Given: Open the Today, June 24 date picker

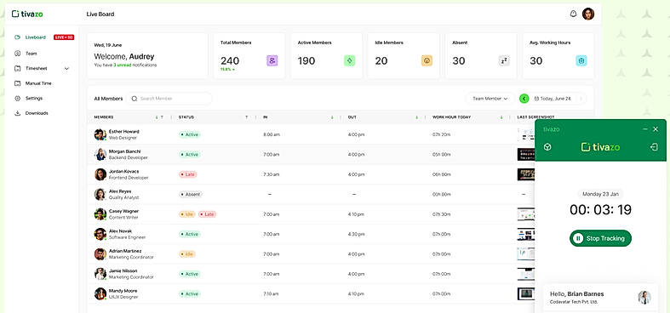Looking at the screenshot, I should (x=553, y=99).
